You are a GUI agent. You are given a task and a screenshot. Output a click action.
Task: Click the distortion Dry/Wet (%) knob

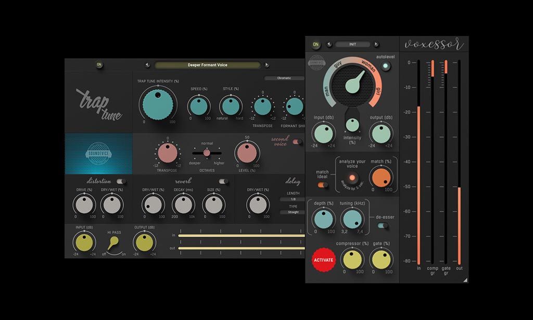coord(112,205)
